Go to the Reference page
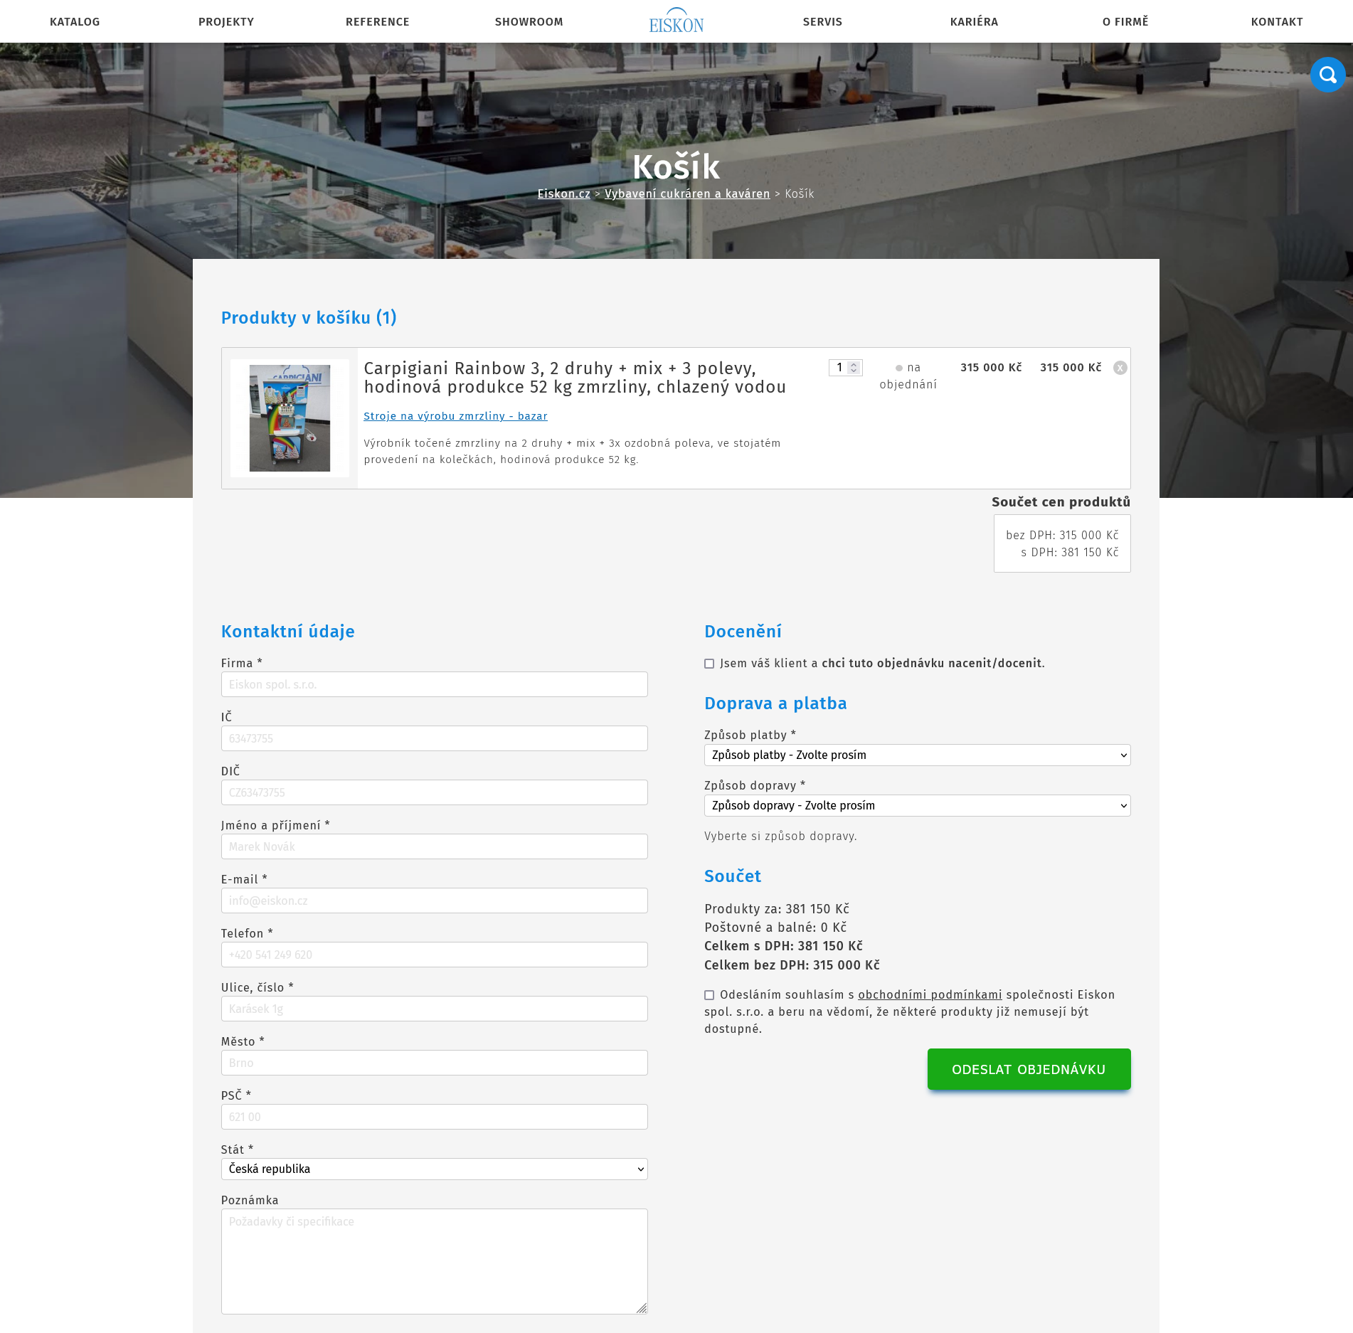 coord(378,22)
